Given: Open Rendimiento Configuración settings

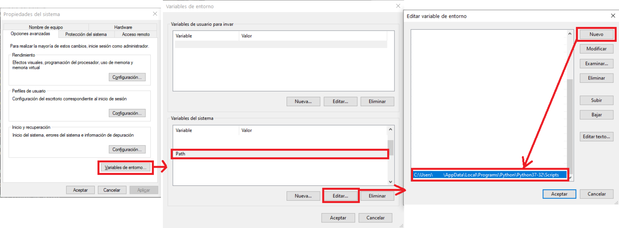Looking at the screenshot, I should (127, 77).
